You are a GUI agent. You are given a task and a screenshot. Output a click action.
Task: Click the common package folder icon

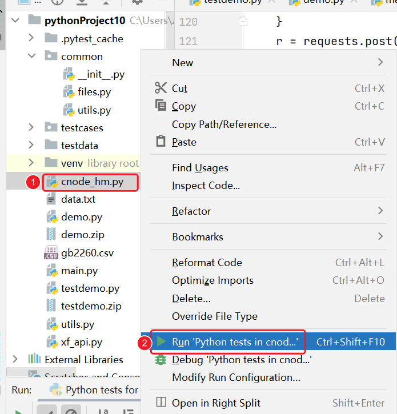[x=51, y=55]
